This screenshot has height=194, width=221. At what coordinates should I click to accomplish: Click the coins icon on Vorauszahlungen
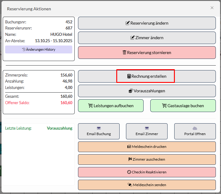pyautogui.click(x=131, y=91)
